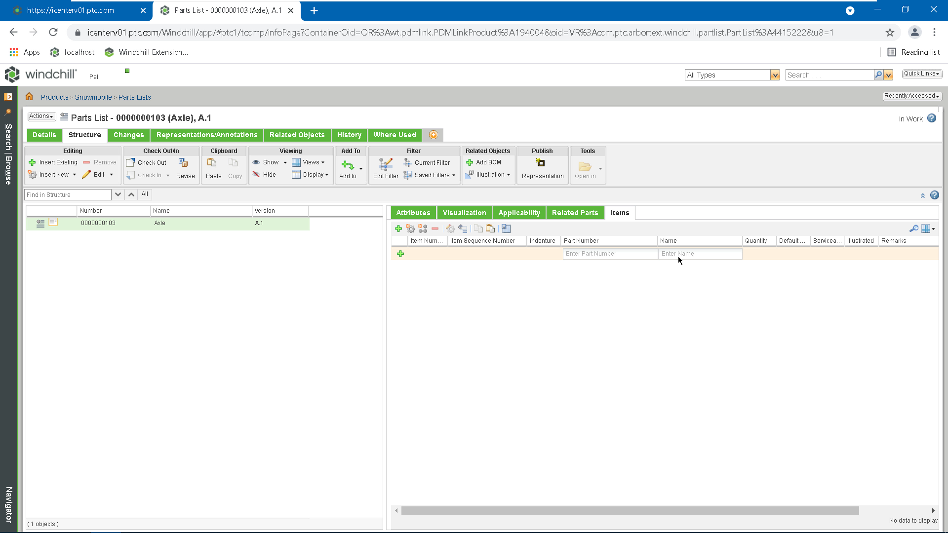Click the green plus icon in Items toolbar
The height and width of the screenshot is (533, 948).
click(398, 228)
